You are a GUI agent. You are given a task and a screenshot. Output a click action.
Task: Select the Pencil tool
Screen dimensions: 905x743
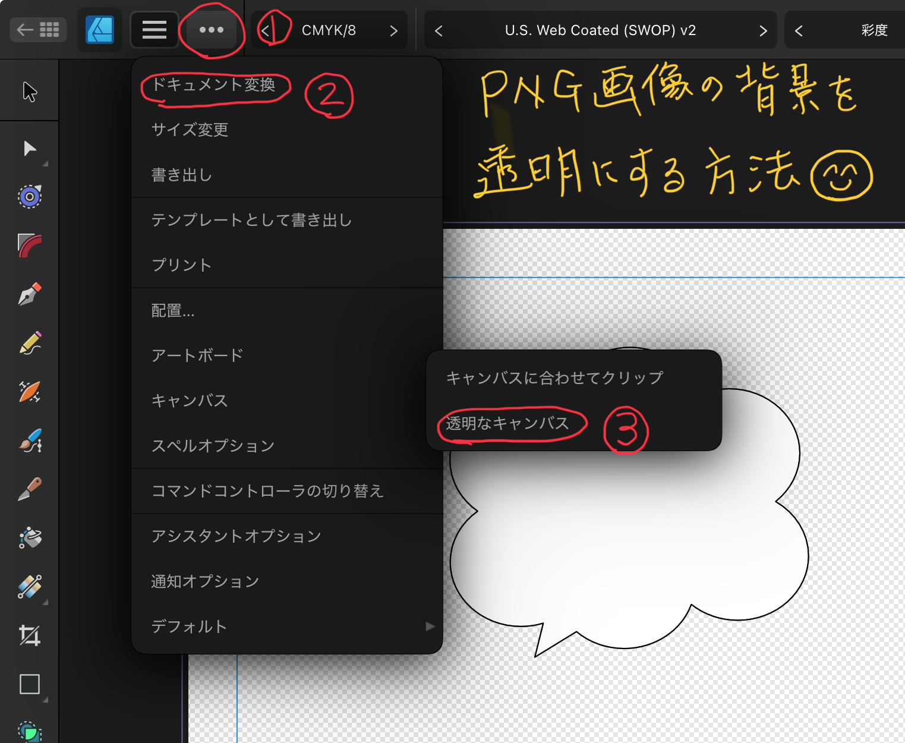point(30,343)
